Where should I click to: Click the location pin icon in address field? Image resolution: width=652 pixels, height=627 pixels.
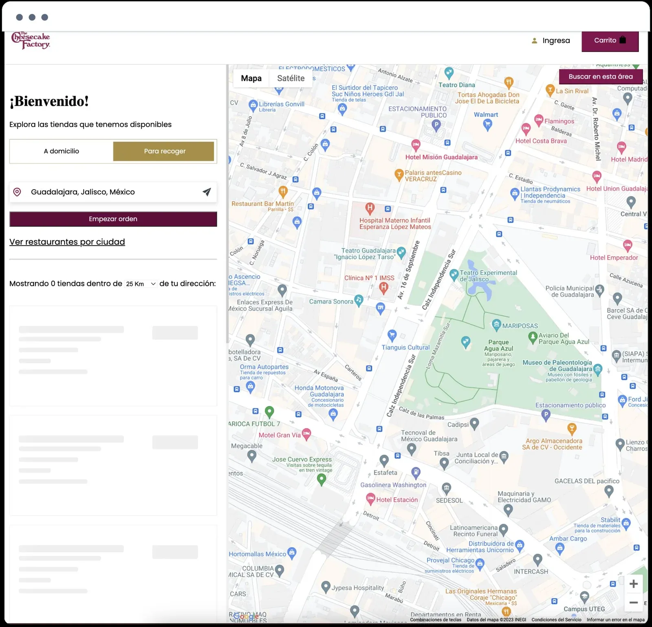pyautogui.click(x=17, y=192)
